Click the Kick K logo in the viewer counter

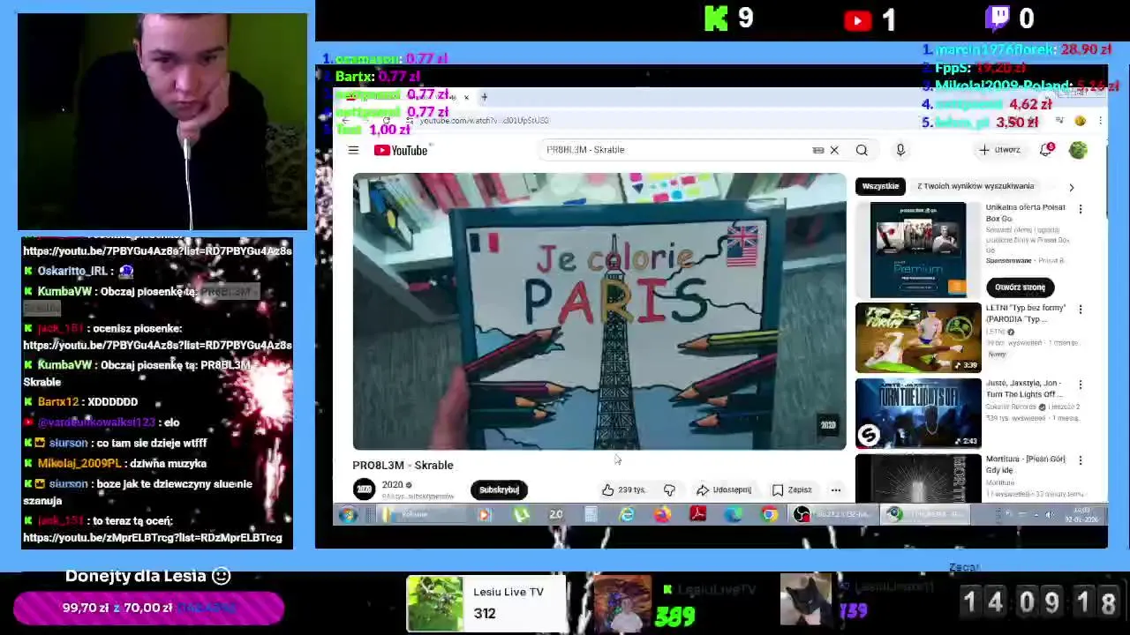[716, 19]
